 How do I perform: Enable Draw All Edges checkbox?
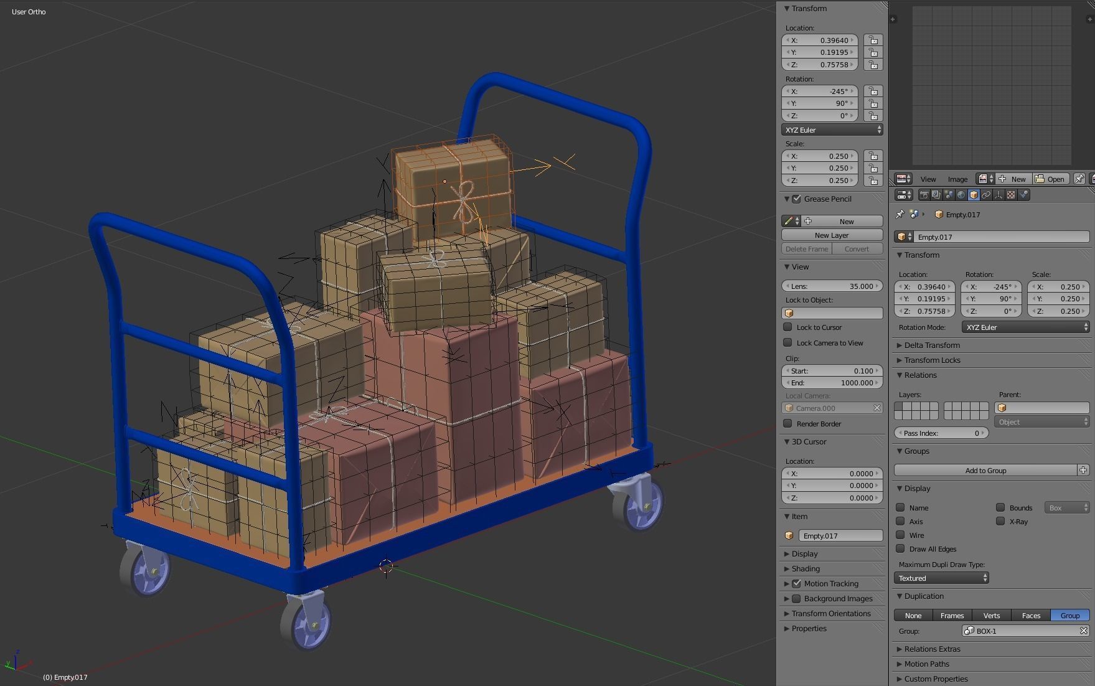point(900,548)
